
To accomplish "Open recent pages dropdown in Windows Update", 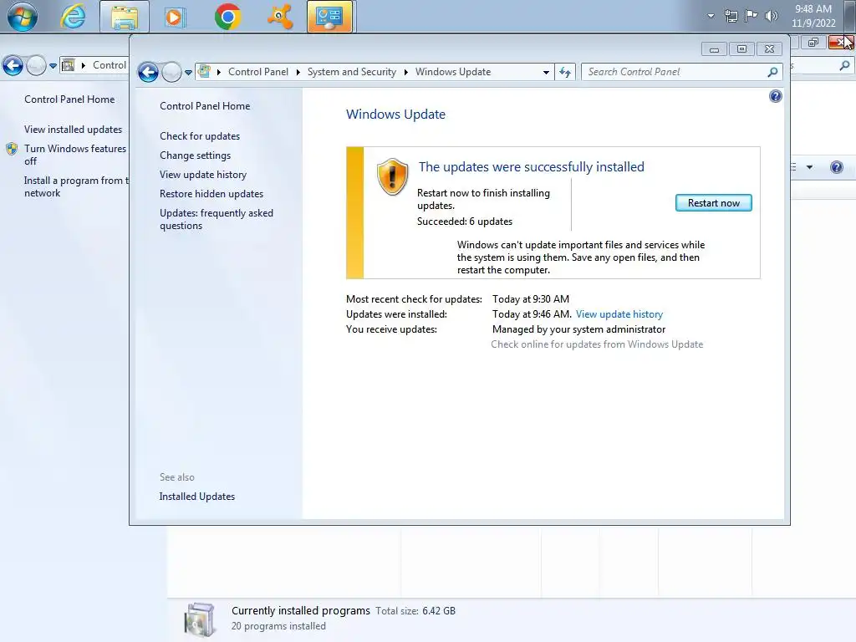I will pyautogui.click(x=188, y=72).
